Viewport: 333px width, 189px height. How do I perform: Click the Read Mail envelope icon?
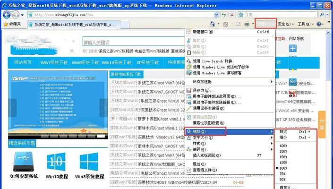point(238,24)
